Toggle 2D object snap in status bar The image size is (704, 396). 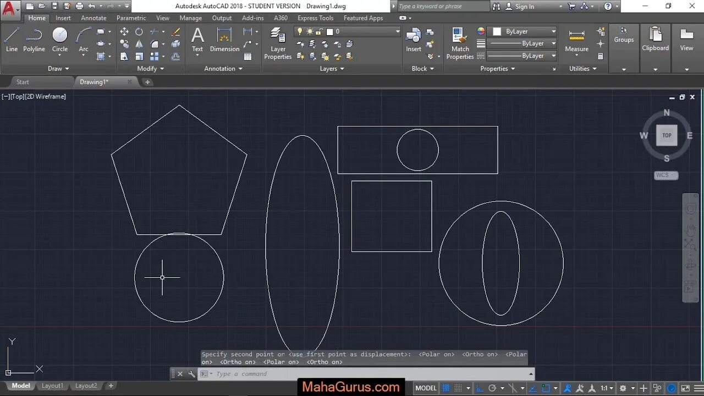click(546, 388)
